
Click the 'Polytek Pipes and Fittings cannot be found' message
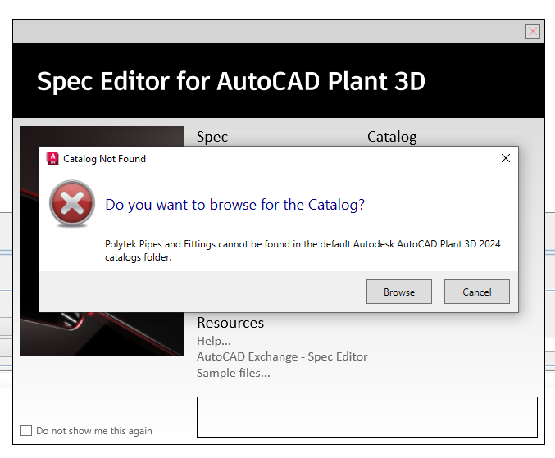tap(303, 251)
